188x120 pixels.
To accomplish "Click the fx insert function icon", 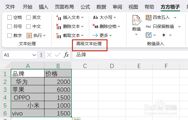I will (66, 55).
